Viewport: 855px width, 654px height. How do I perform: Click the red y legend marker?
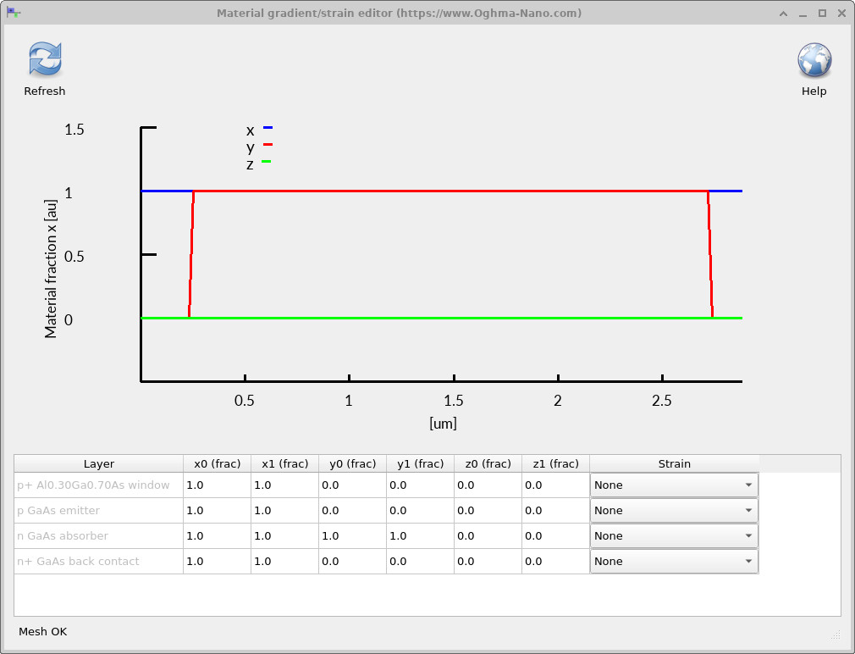click(x=268, y=145)
